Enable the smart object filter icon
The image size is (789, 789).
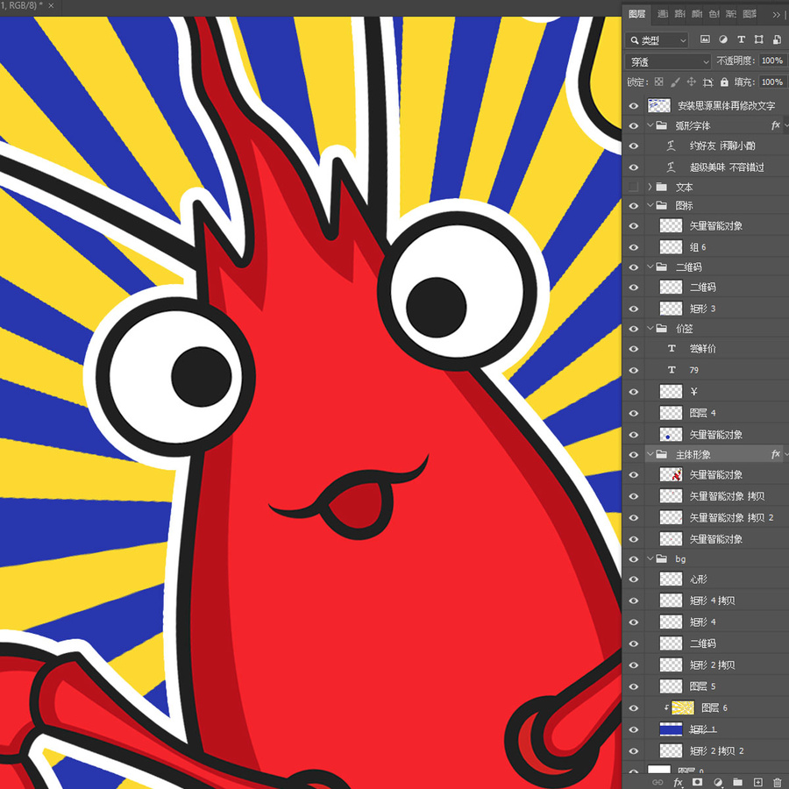coord(777,39)
